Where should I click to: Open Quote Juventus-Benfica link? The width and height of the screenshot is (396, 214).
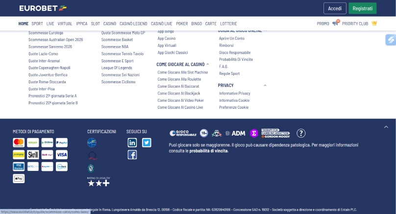tap(48, 75)
